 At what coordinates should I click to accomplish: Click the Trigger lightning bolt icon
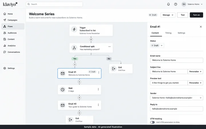click(74, 29)
